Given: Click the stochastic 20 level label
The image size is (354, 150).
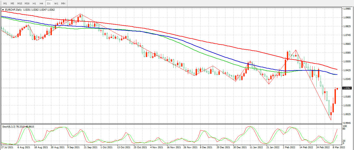Looking at the screenshot, I should coord(344,141).
